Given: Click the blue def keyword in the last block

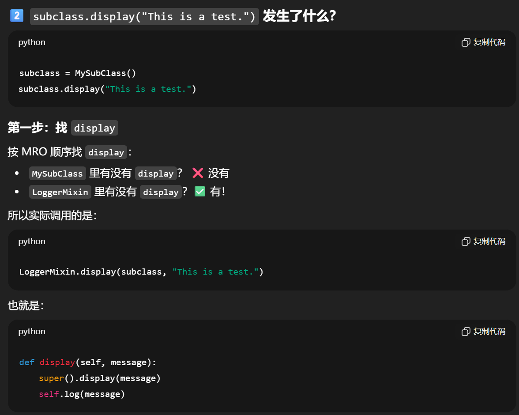Looking at the screenshot, I should click(26, 362).
